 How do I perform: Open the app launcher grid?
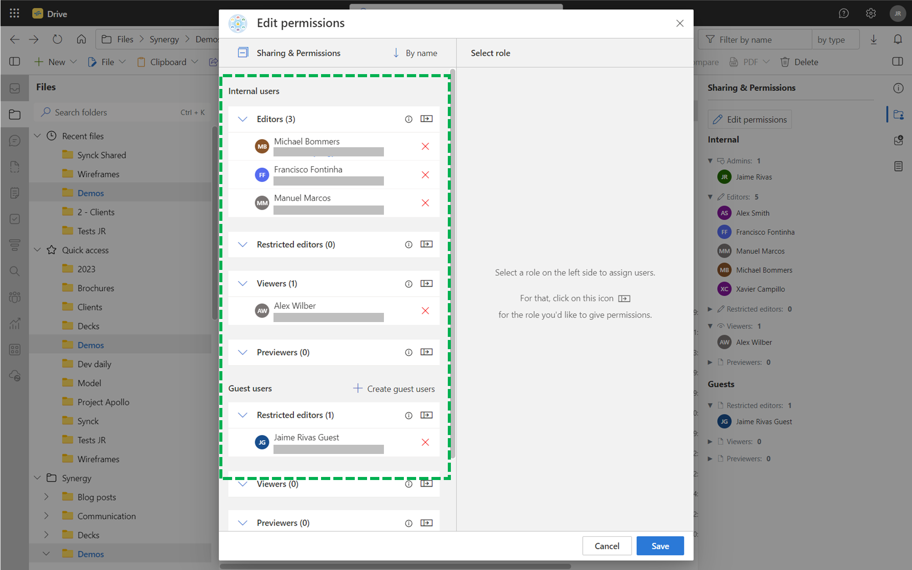coord(14,13)
